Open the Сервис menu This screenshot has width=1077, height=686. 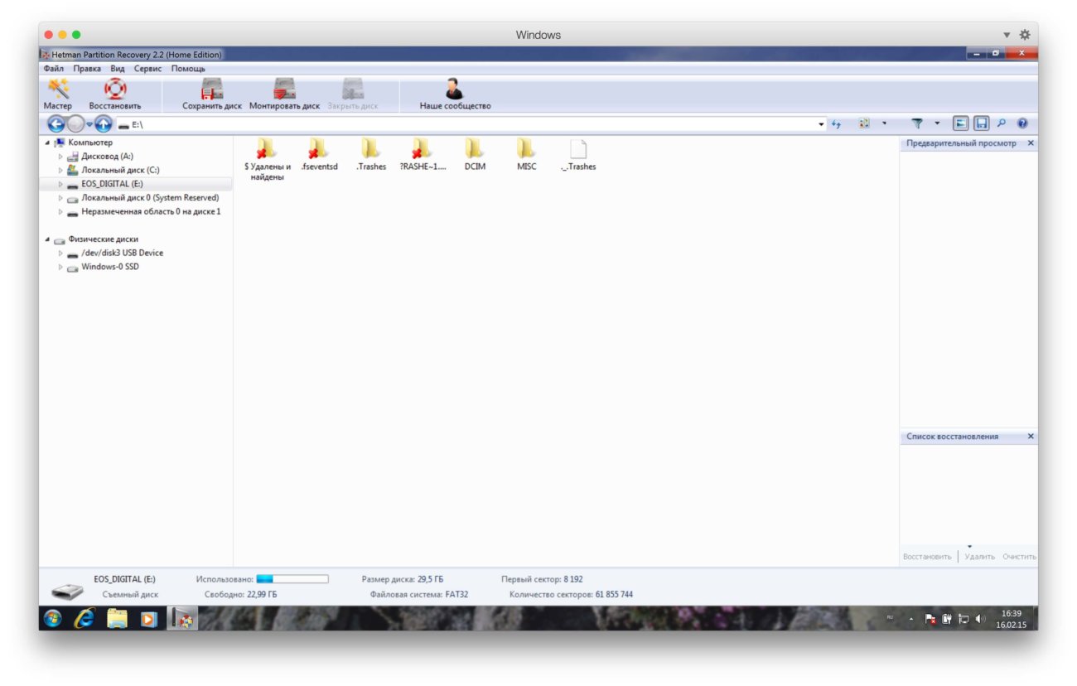point(147,68)
